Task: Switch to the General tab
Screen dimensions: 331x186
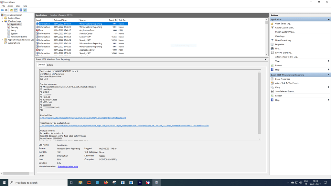Action: [x=41, y=65]
